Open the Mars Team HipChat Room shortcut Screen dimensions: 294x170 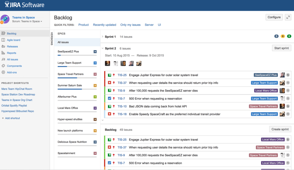pyautogui.click(x=17, y=89)
